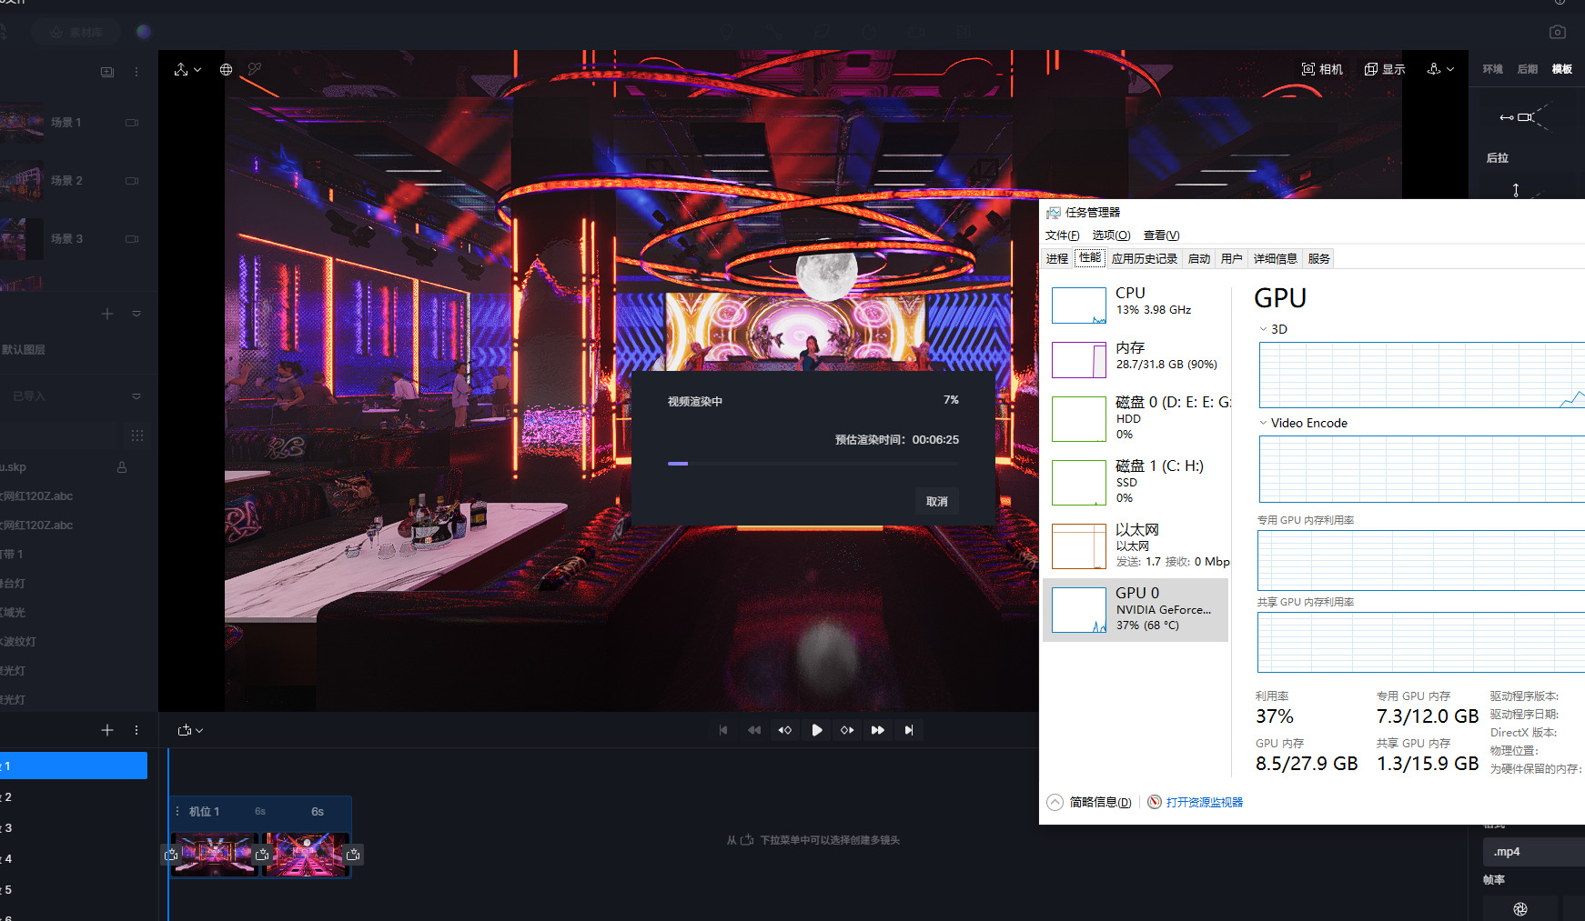Click the add scene icon above the scene list
The height and width of the screenshot is (921, 1585).
pos(107,72)
